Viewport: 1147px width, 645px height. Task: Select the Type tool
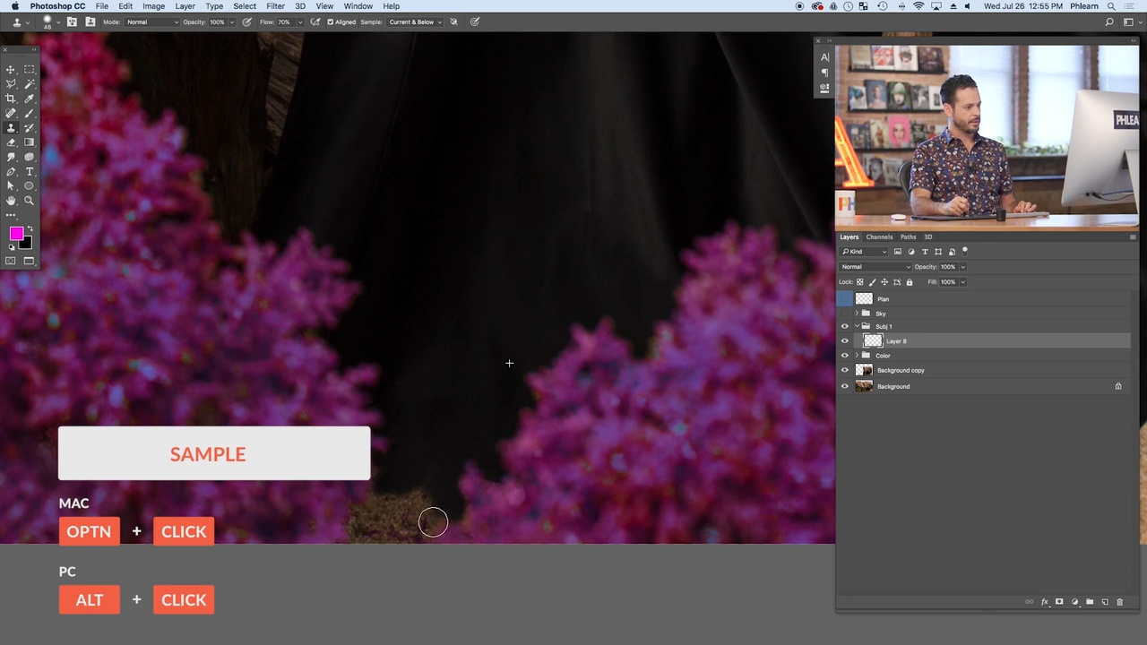coord(29,171)
